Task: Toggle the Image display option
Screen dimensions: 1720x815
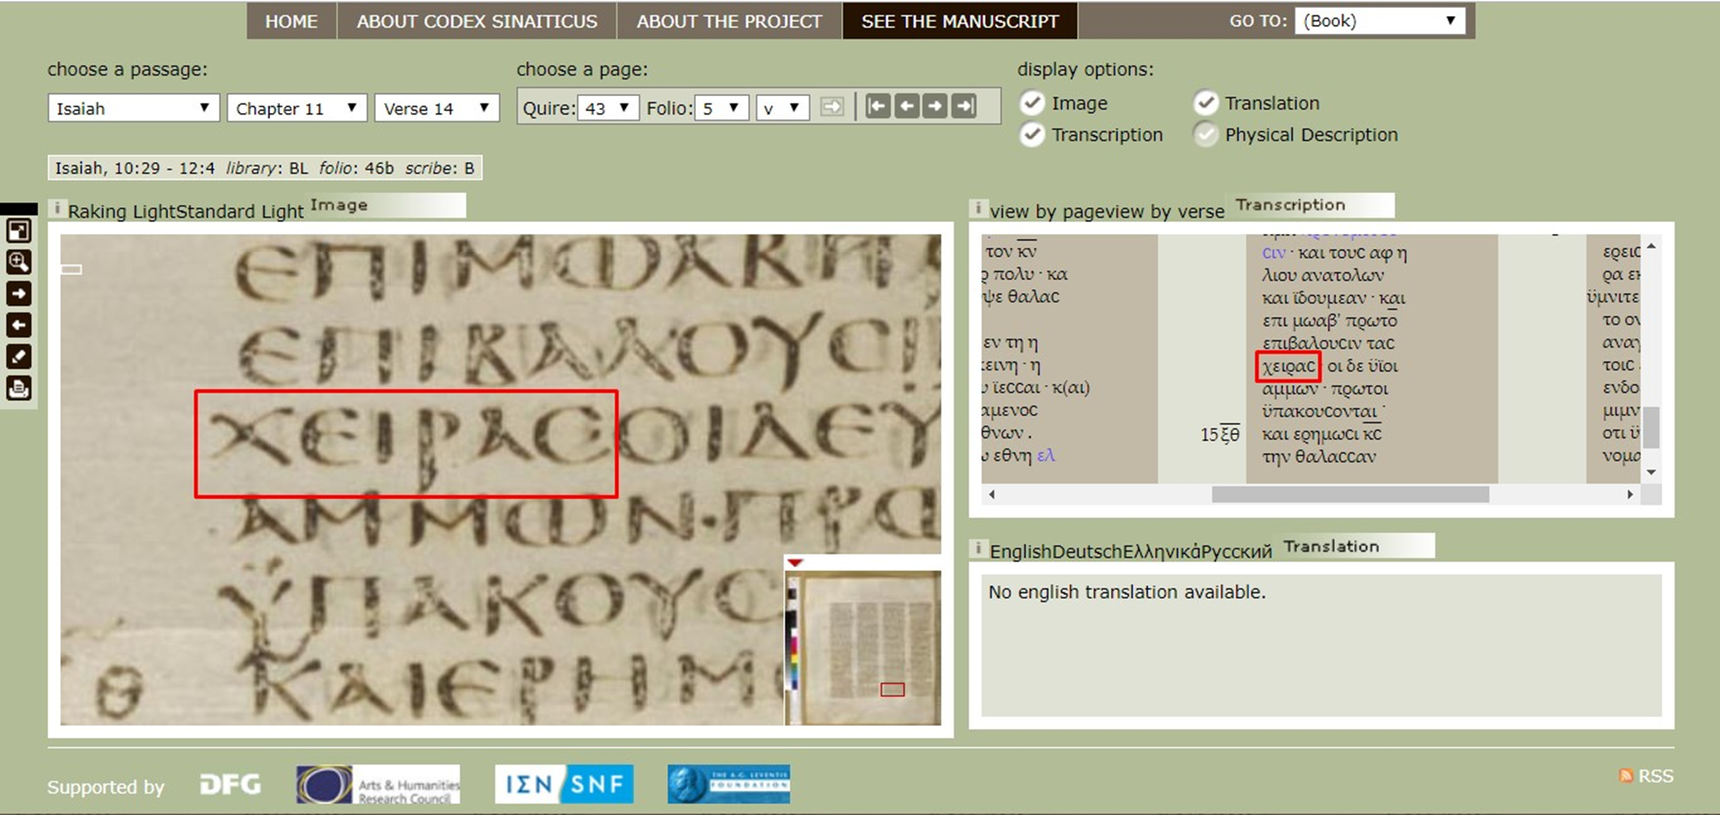Action: tap(1032, 103)
